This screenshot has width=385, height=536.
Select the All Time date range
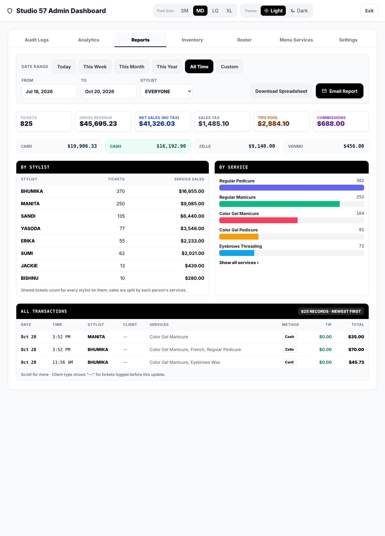(x=199, y=66)
